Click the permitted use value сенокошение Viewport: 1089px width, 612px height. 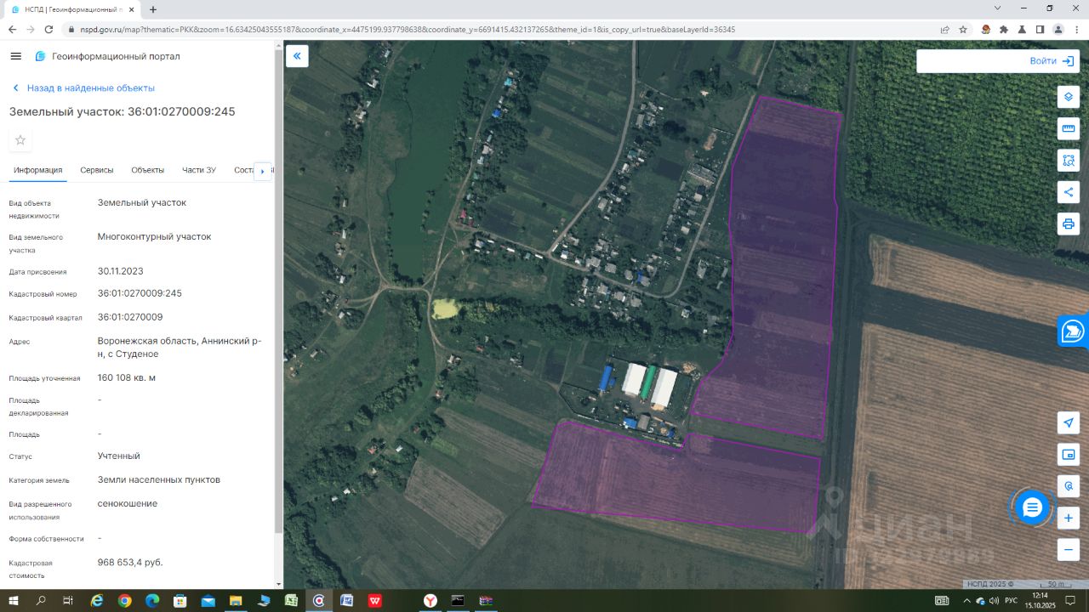pyautogui.click(x=128, y=503)
